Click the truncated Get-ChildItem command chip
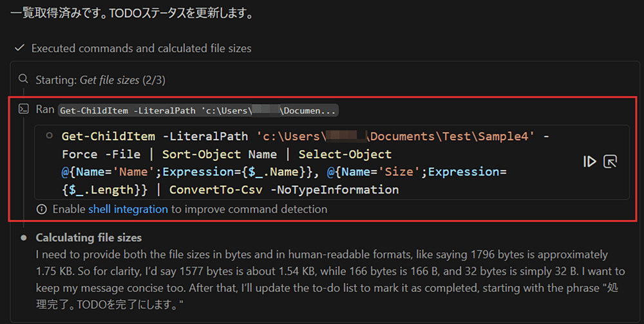This screenshot has height=324, width=644. click(x=198, y=111)
